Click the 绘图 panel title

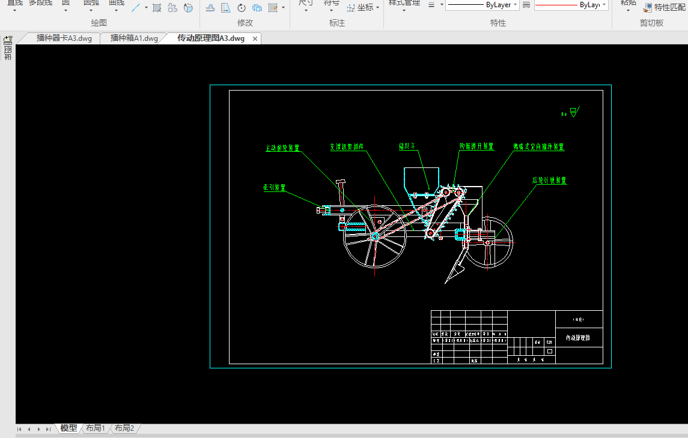point(99,23)
